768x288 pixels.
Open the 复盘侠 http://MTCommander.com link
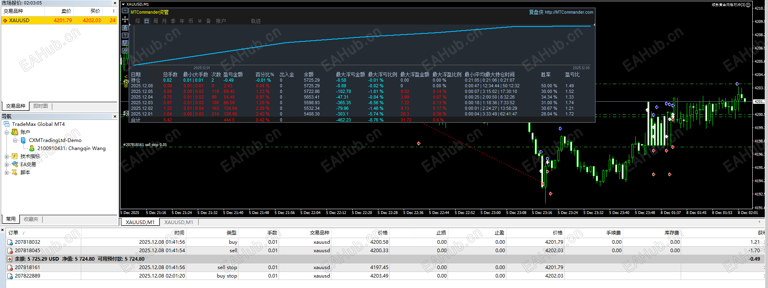pyautogui.click(x=561, y=12)
